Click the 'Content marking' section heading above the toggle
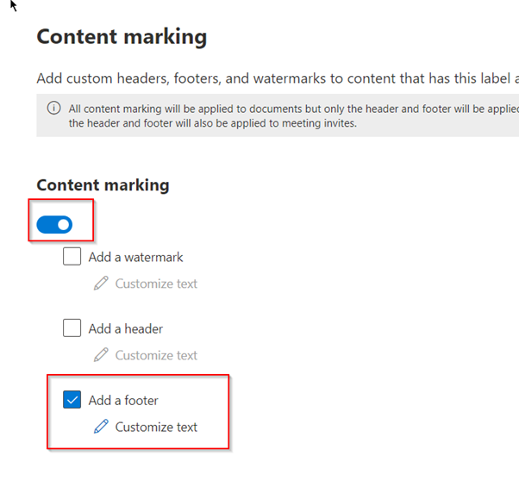 [103, 185]
